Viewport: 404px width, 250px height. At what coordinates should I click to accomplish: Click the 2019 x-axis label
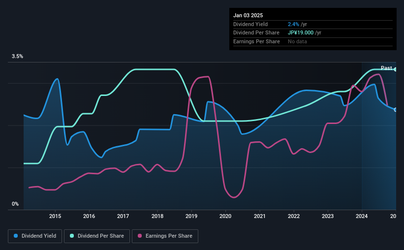point(191,216)
